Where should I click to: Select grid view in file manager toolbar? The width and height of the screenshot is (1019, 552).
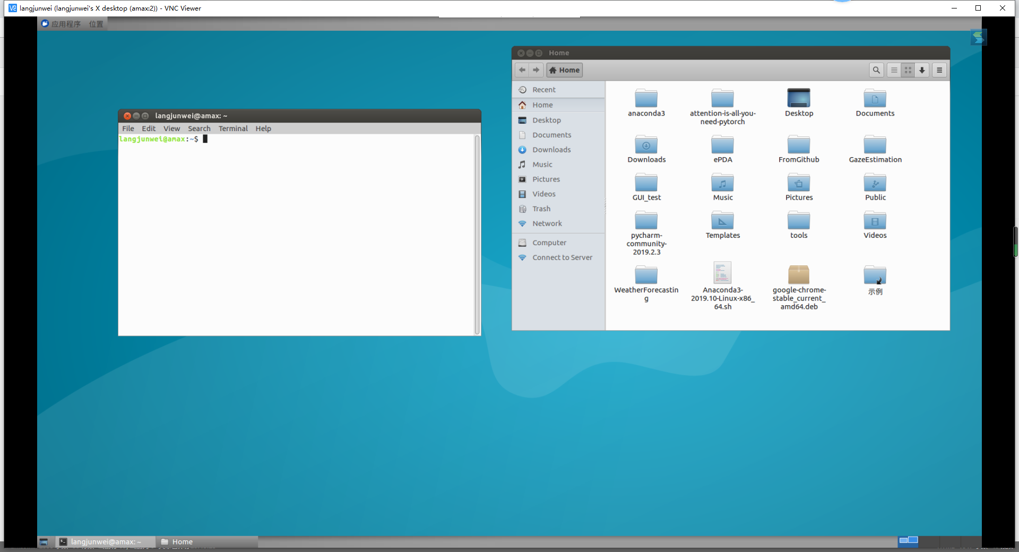pyautogui.click(x=908, y=70)
